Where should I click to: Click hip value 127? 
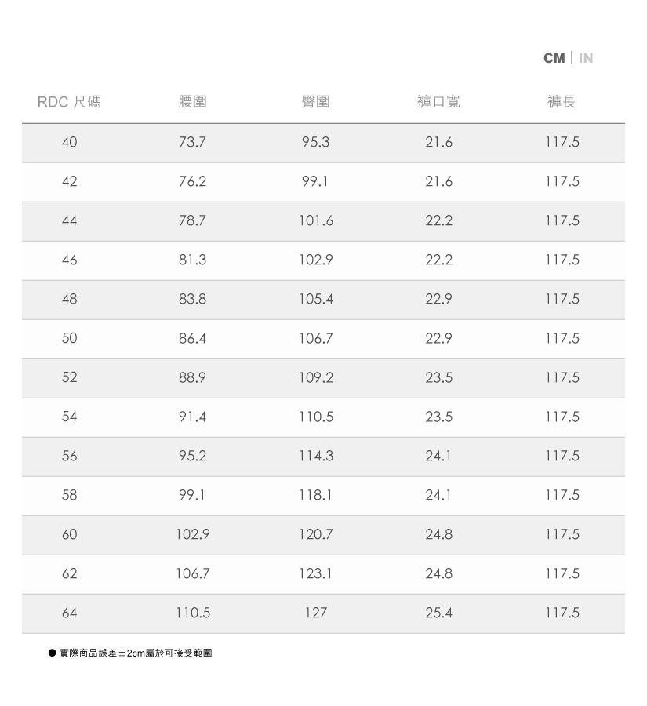pyautogui.click(x=315, y=613)
